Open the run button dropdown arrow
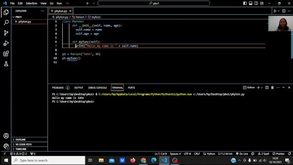Screen dimensions: 293x165 (279, 11)
